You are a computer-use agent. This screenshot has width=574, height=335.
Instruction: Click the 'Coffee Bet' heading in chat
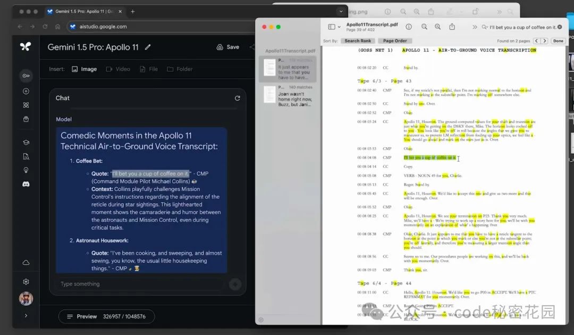(x=89, y=161)
